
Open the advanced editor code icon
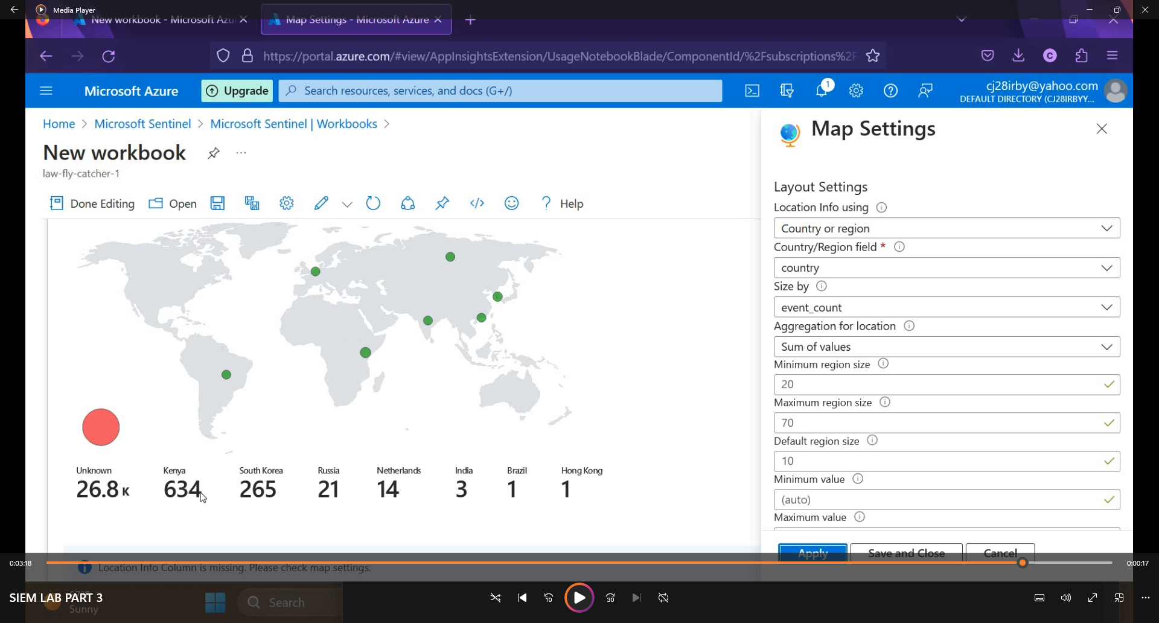click(x=477, y=203)
